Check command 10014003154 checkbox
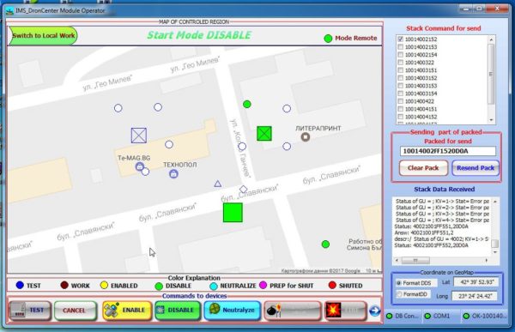 [400, 94]
